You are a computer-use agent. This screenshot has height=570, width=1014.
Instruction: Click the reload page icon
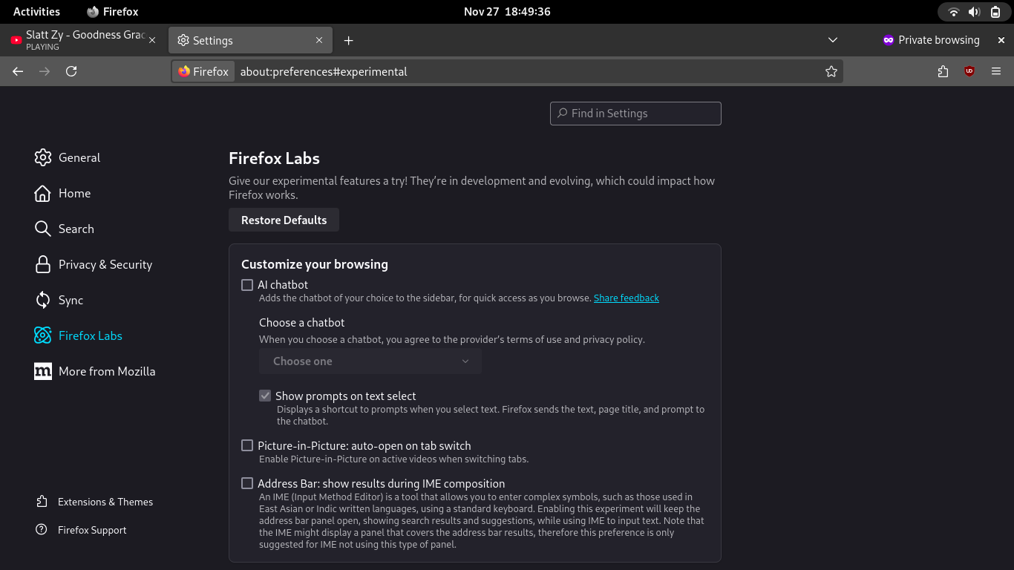(71, 71)
